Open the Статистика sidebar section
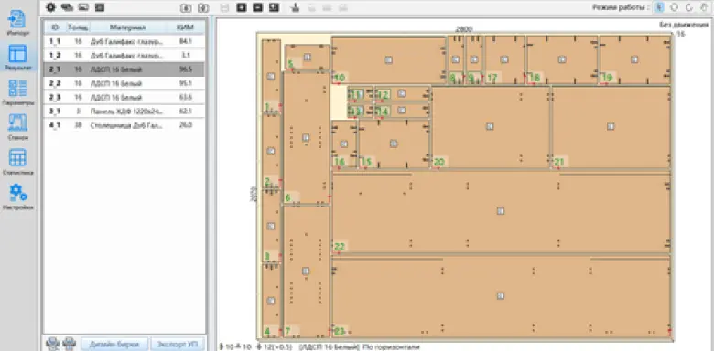Viewport: 714px width, 351px height. [17, 162]
